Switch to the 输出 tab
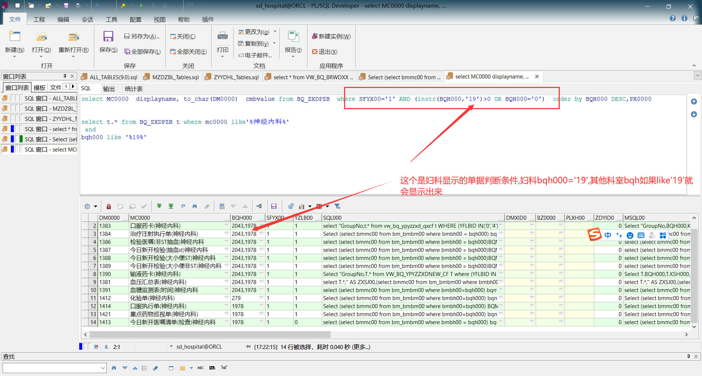 click(x=109, y=89)
